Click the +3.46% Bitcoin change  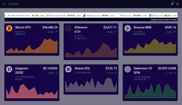51,32
